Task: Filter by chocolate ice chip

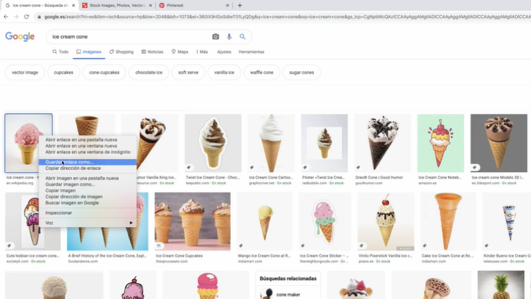Action: coord(149,72)
